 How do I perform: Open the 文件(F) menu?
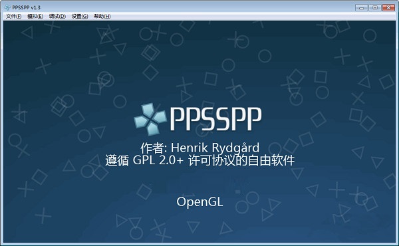13,16
